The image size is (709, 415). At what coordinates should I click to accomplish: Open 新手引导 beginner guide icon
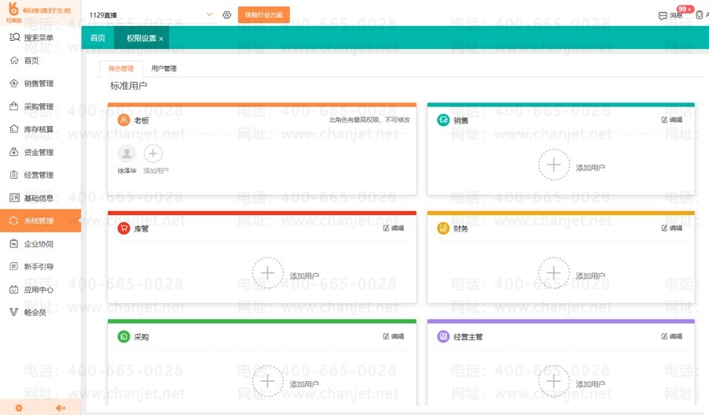(x=14, y=266)
